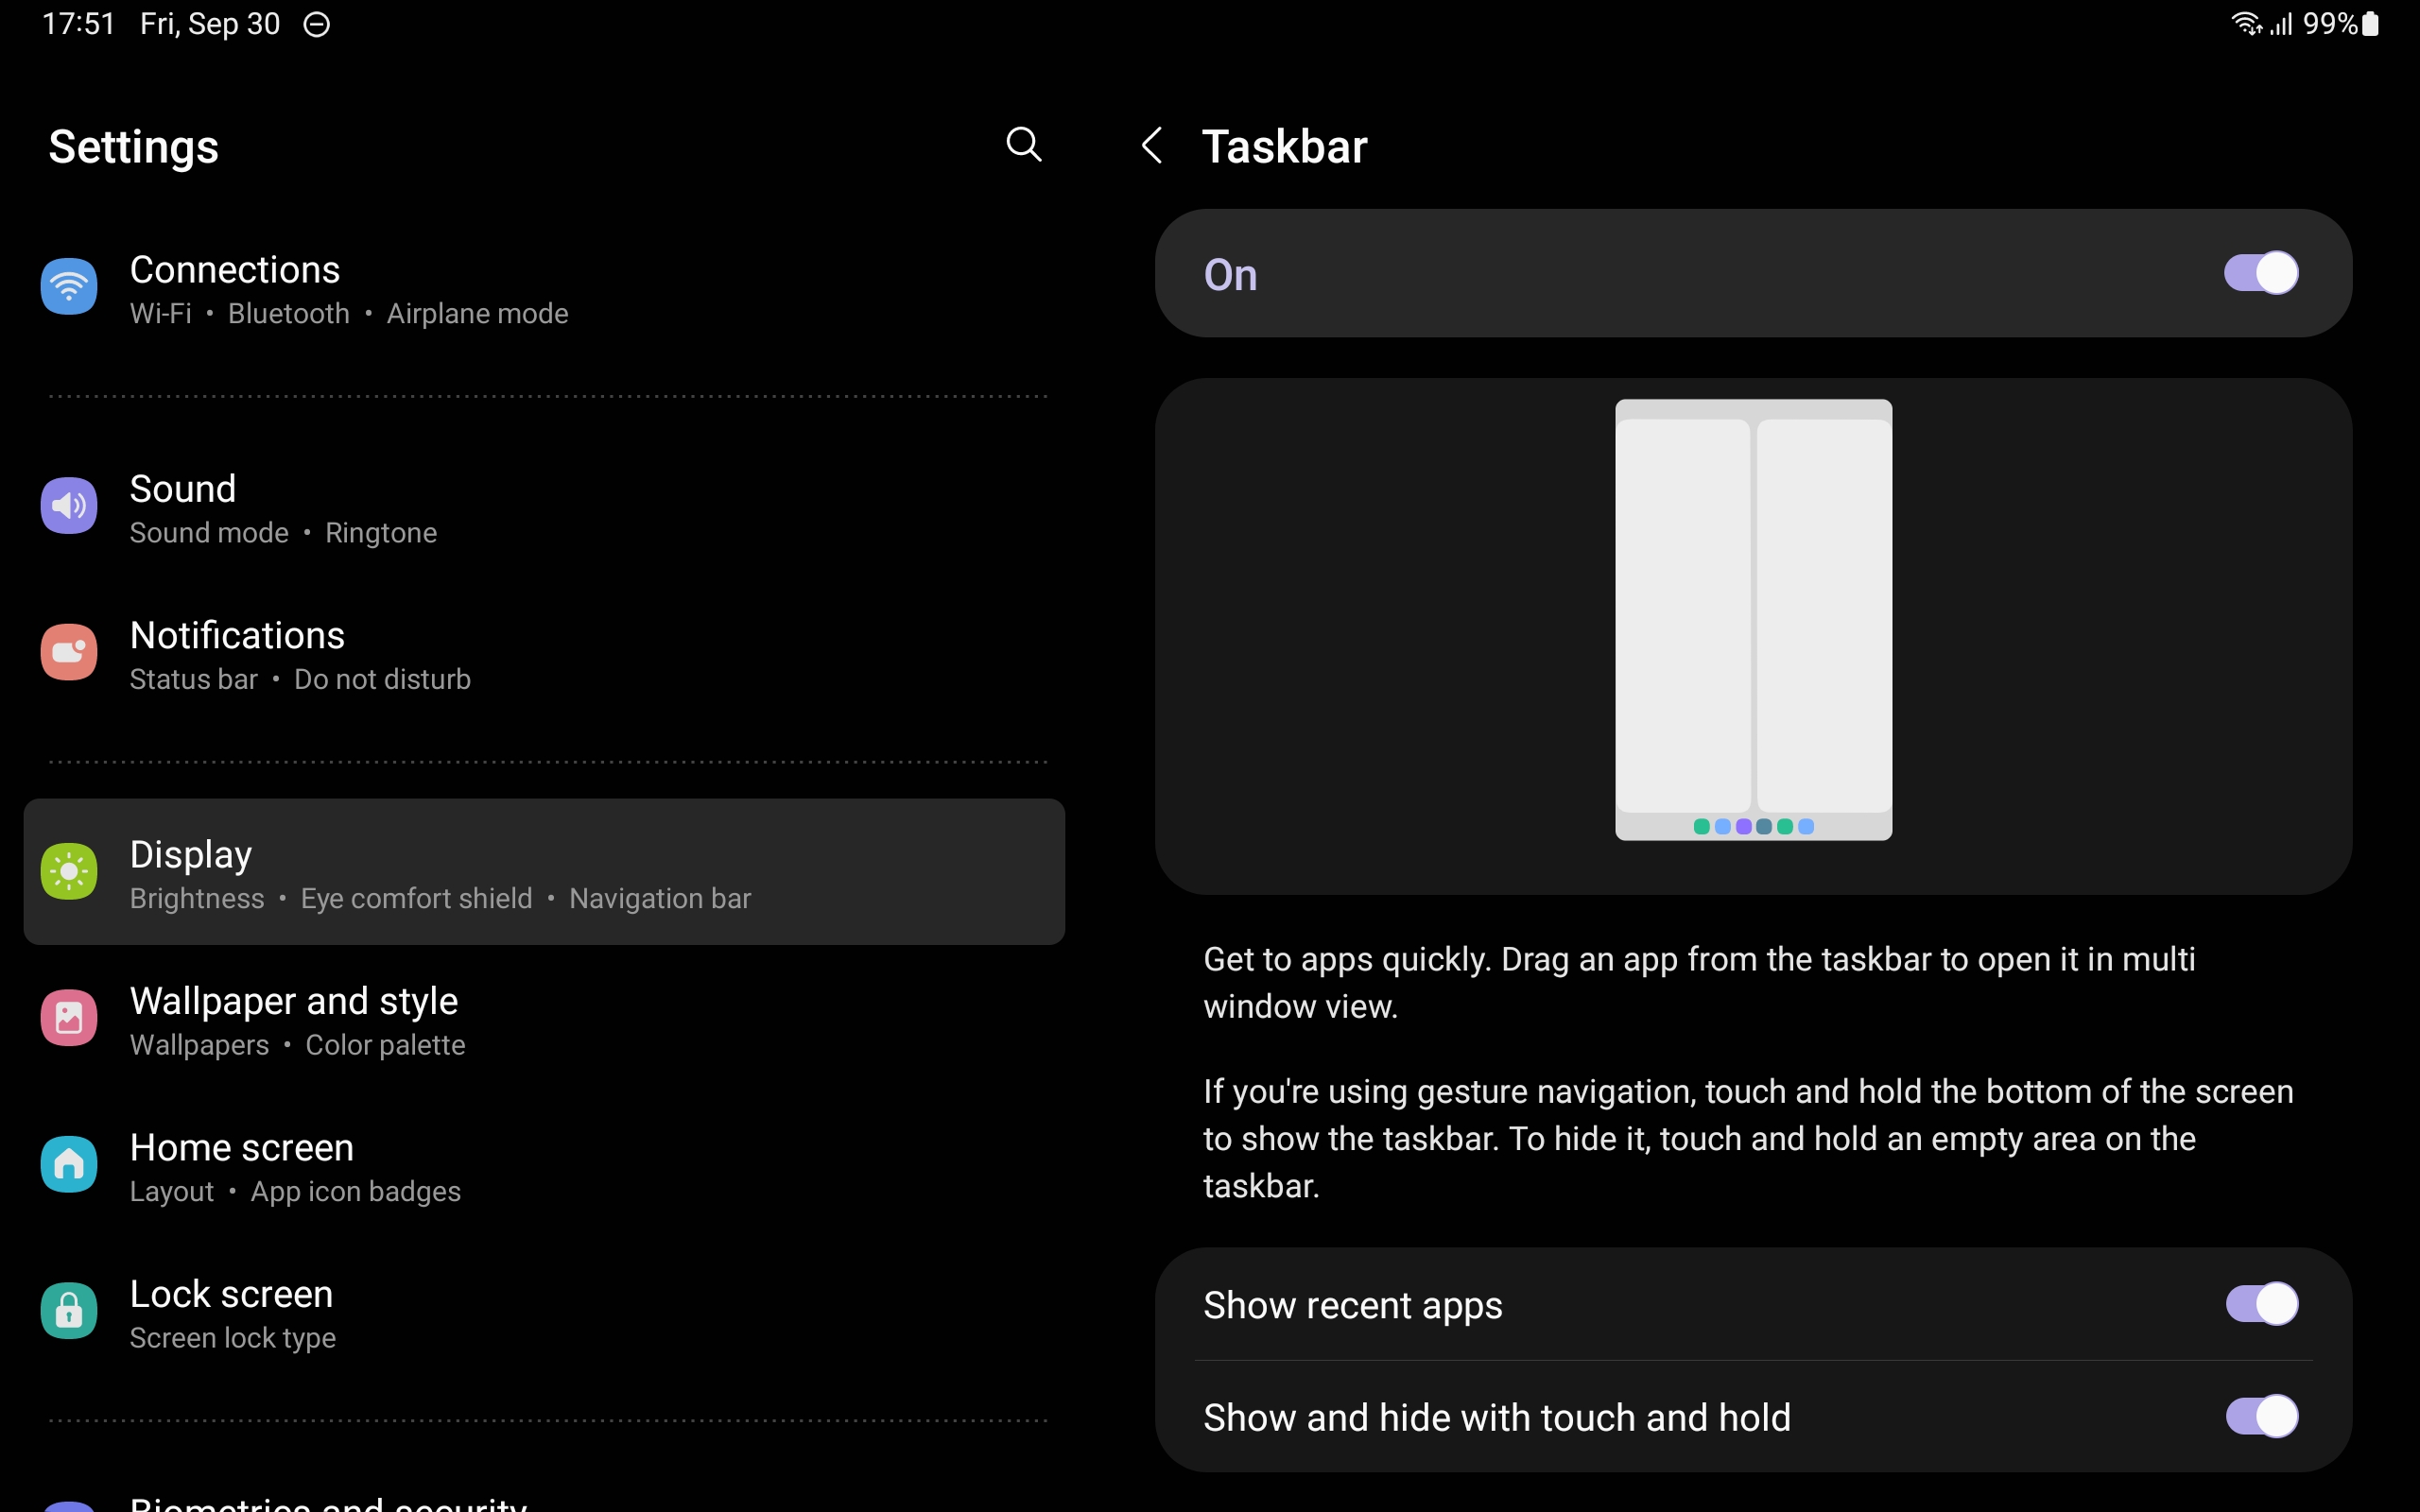Tap the Home screen house icon
Viewport: 2420px width, 1512px height.
[x=69, y=1164]
